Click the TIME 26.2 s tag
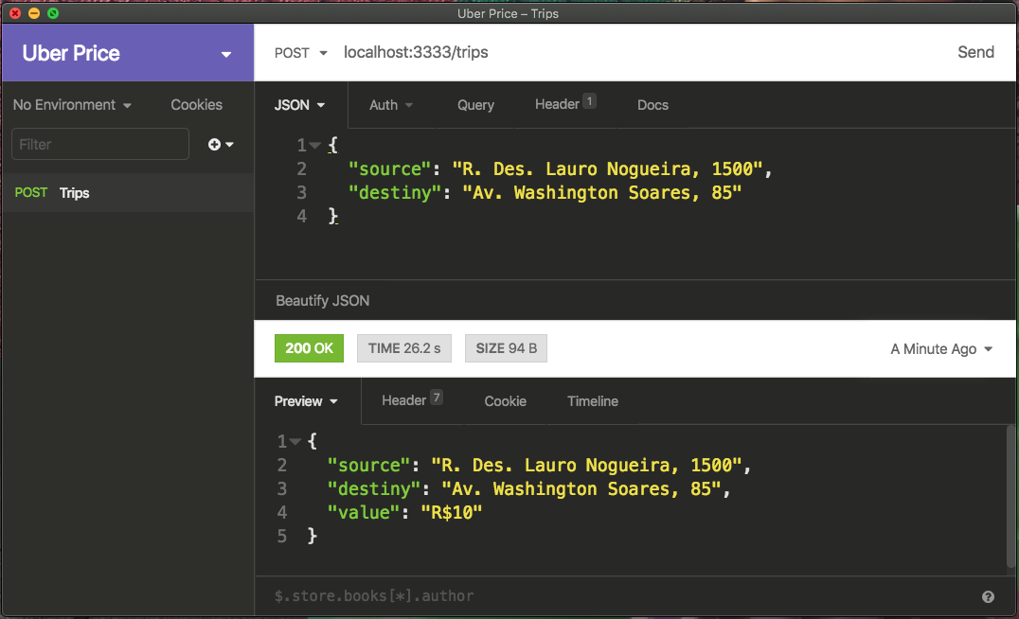Screen dimensions: 1019x619 click(x=404, y=348)
